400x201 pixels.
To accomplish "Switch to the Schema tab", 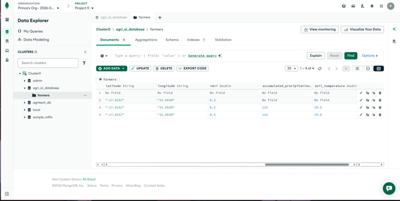I will click(x=172, y=40).
